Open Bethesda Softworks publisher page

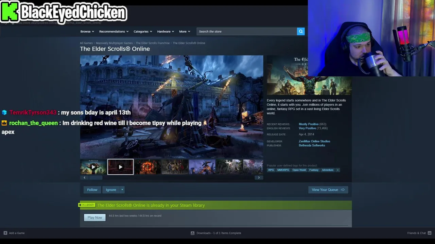point(312,145)
